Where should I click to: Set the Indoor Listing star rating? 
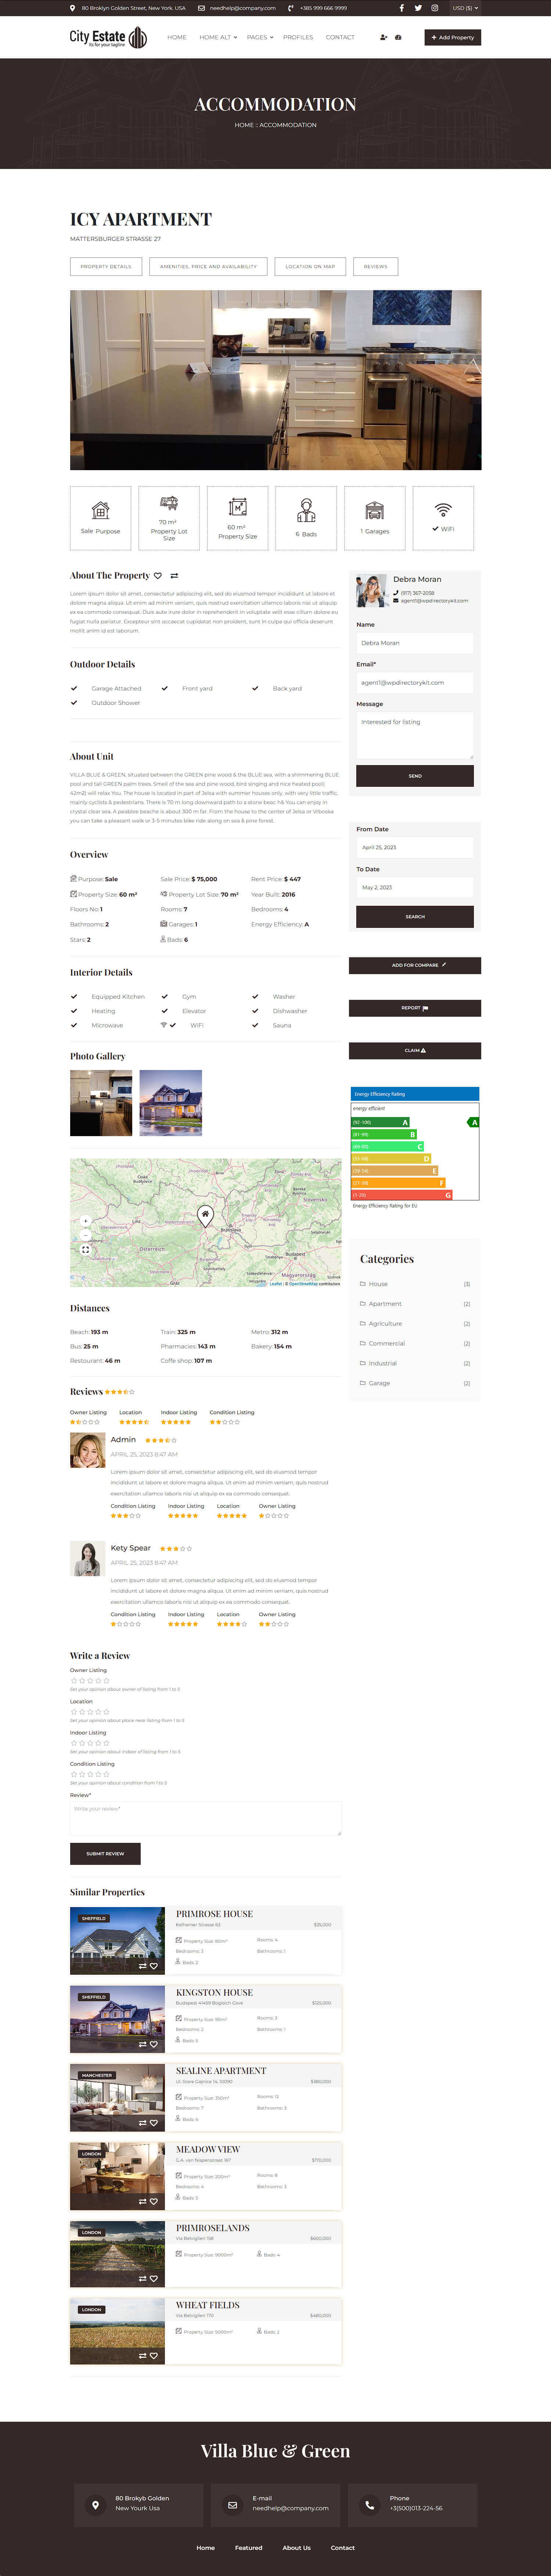tap(90, 1743)
